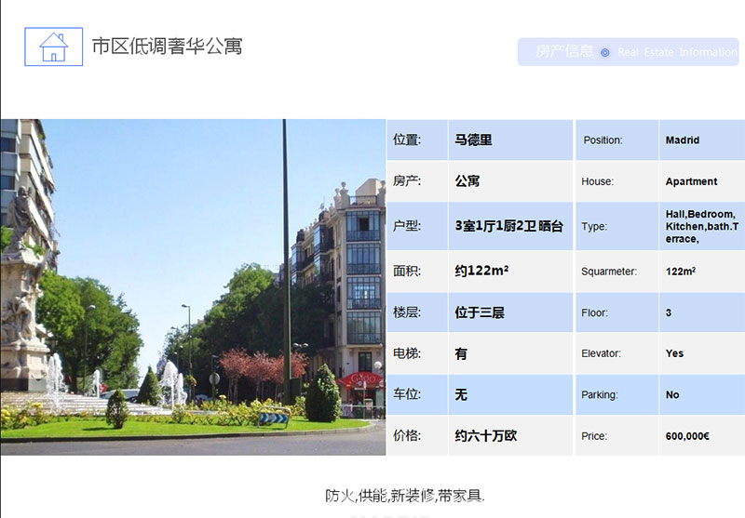Image resolution: width=745 pixels, height=518 pixels.
Task: Click the Elevator Yes value
Action: point(675,353)
